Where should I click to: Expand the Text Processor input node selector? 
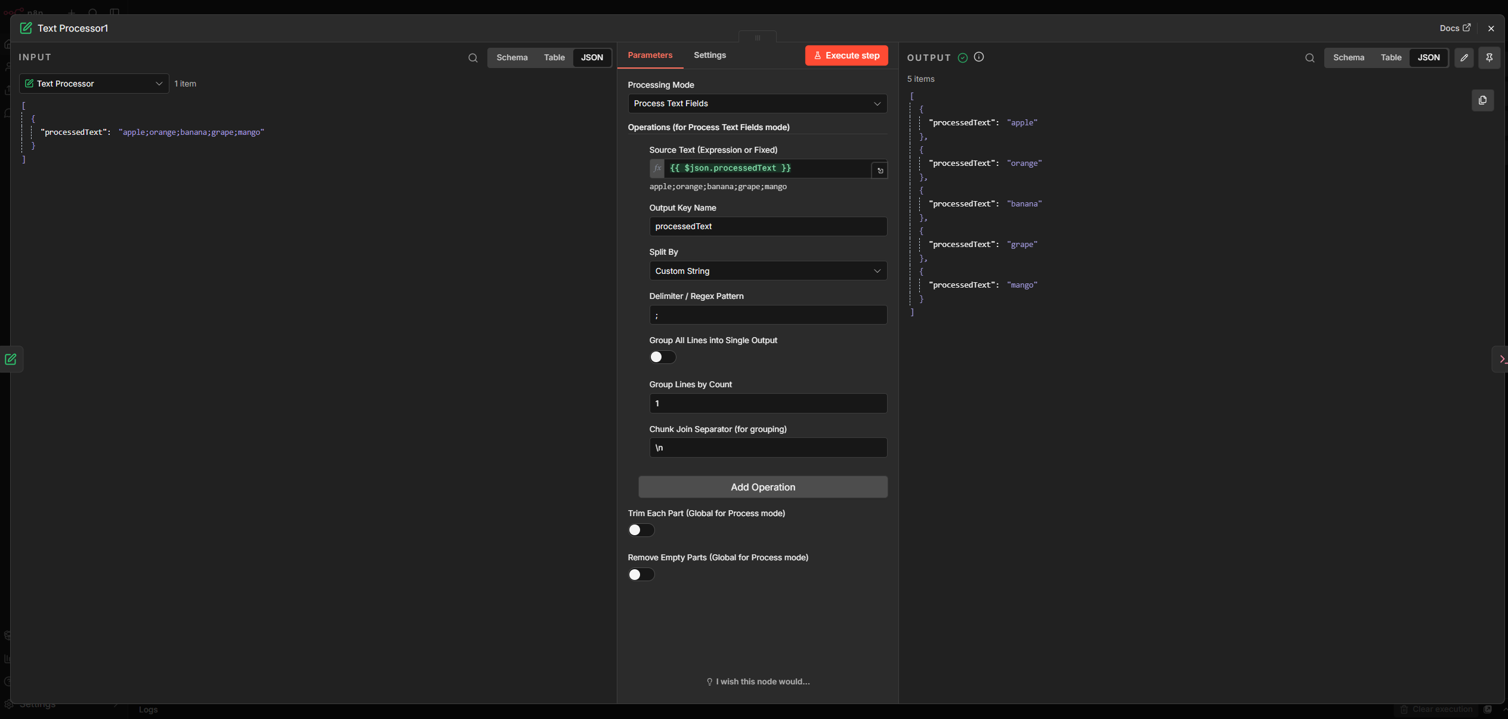coord(94,84)
